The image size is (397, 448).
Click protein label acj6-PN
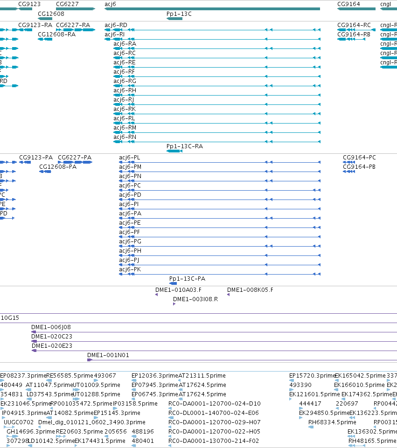(x=130, y=176)
